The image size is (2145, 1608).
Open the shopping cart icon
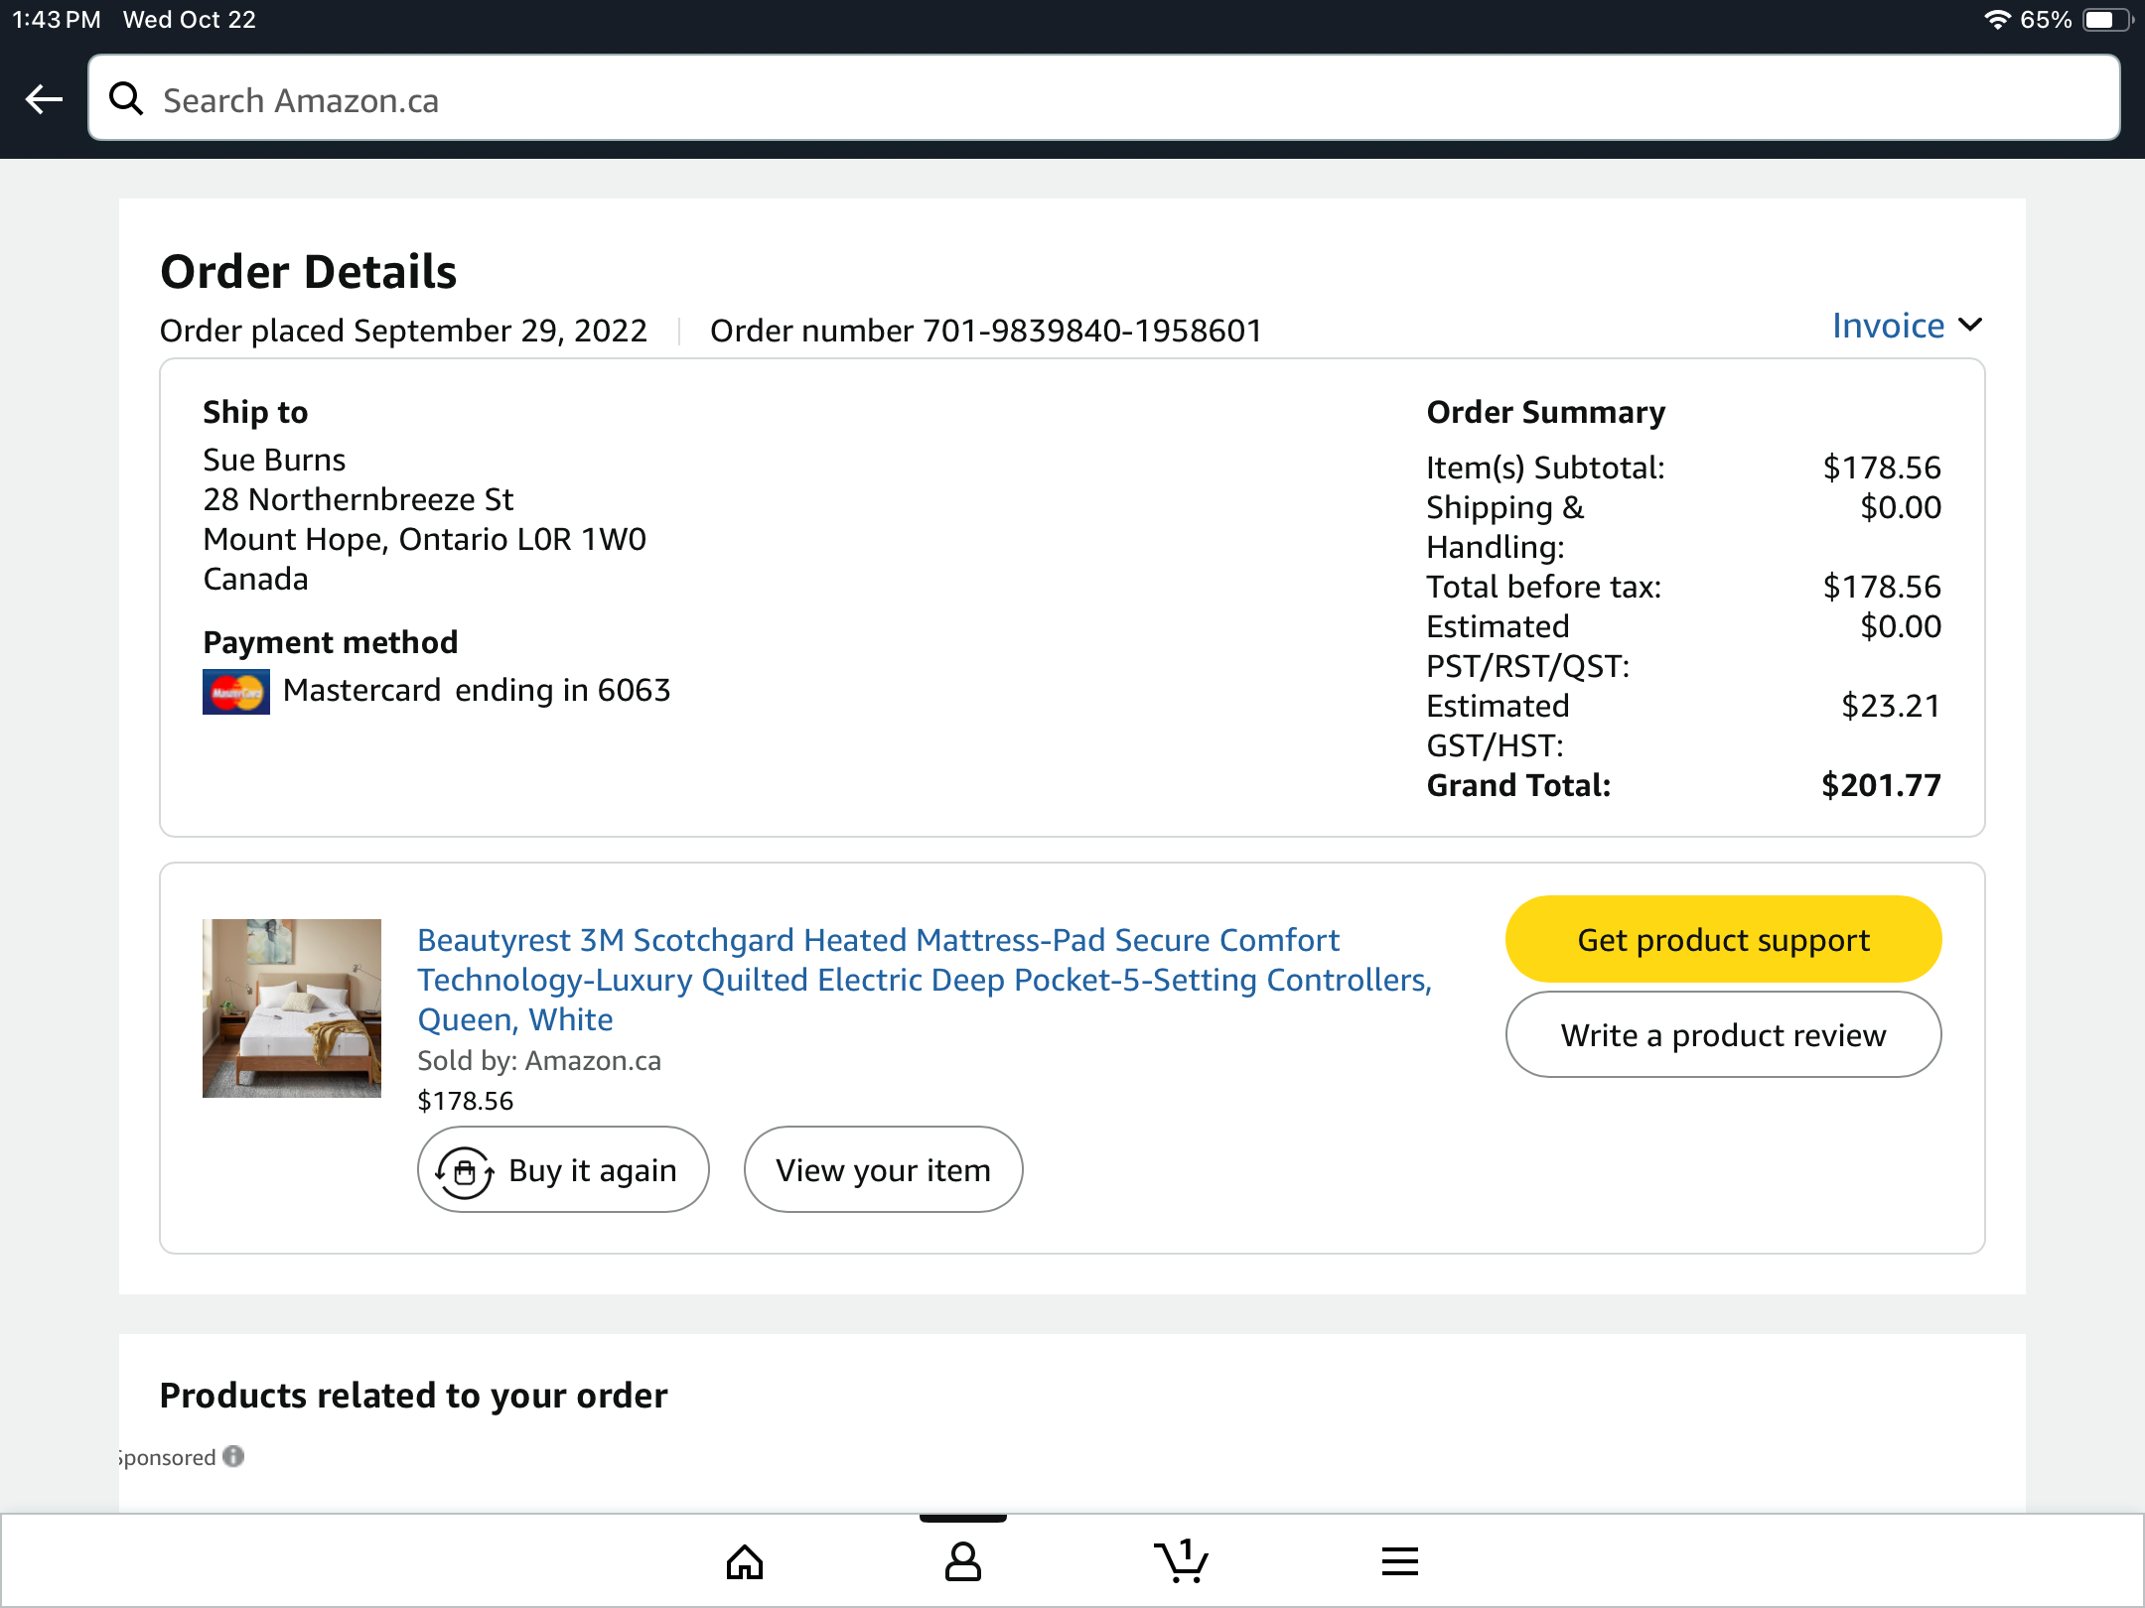pos(1181,1561)
